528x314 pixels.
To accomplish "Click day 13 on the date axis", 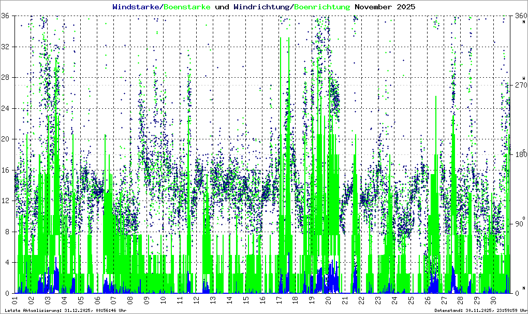I will coord(213,300).
